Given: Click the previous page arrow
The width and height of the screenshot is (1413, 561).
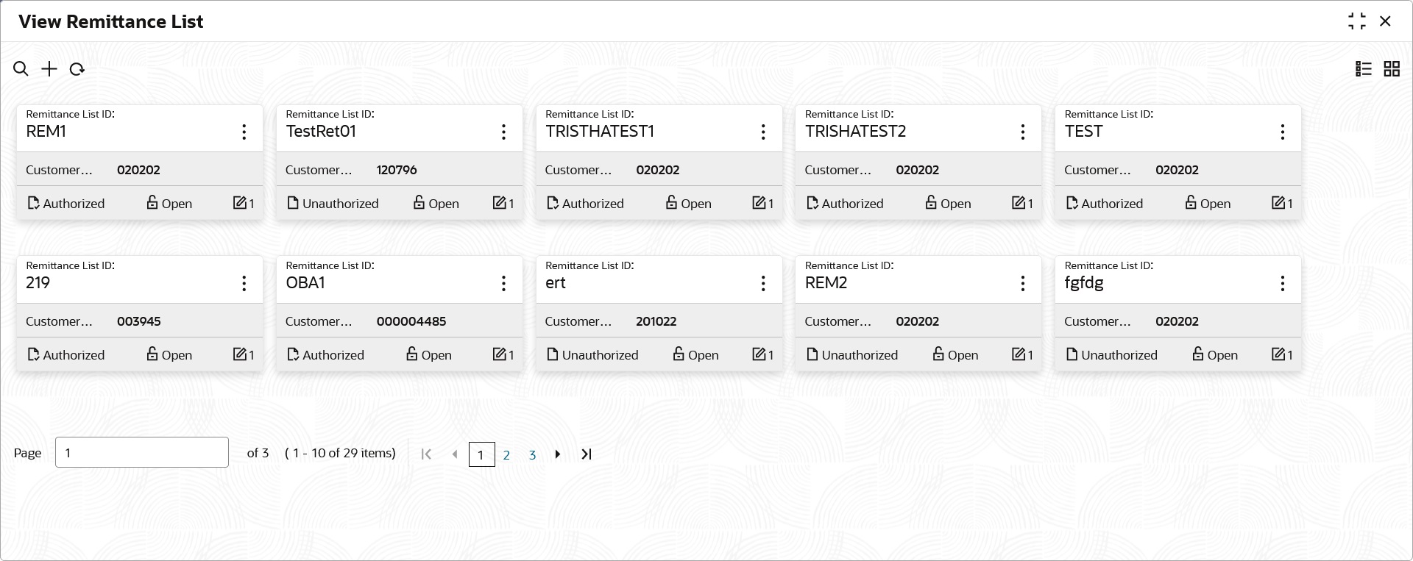Looking at the screenshot, I should coord(455,454).
